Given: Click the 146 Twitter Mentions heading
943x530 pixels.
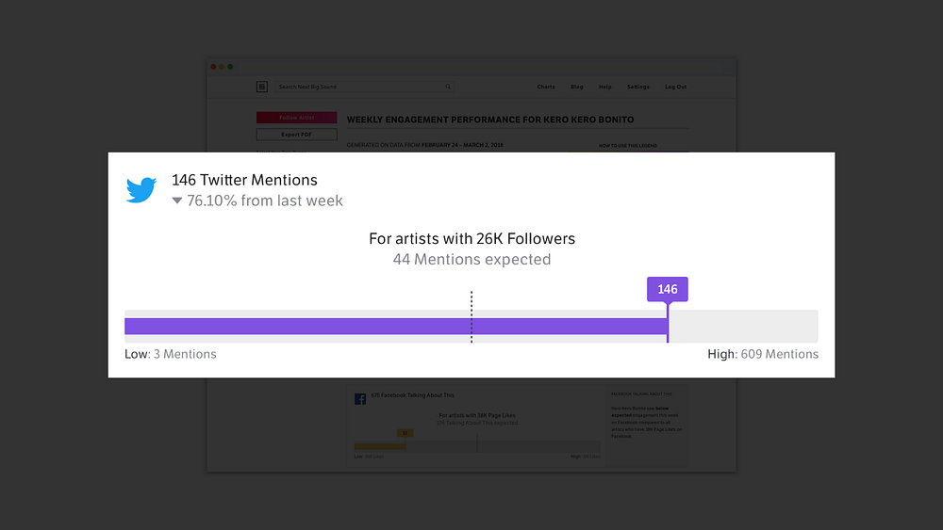Looking at the screenshot, I should pos(244,180).
